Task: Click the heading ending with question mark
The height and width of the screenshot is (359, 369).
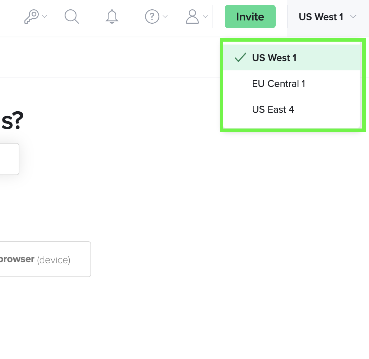Action: (11, 122)
